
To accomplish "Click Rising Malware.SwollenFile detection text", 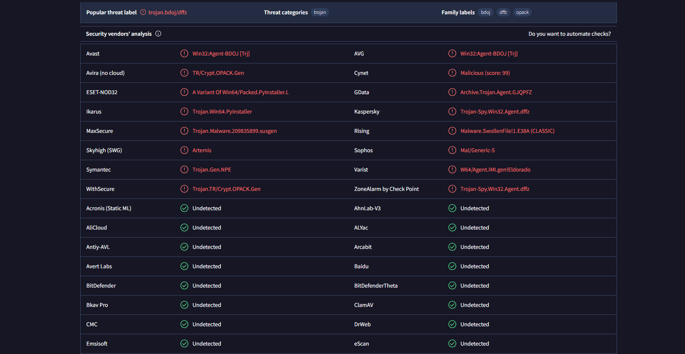I will (507, 131).
